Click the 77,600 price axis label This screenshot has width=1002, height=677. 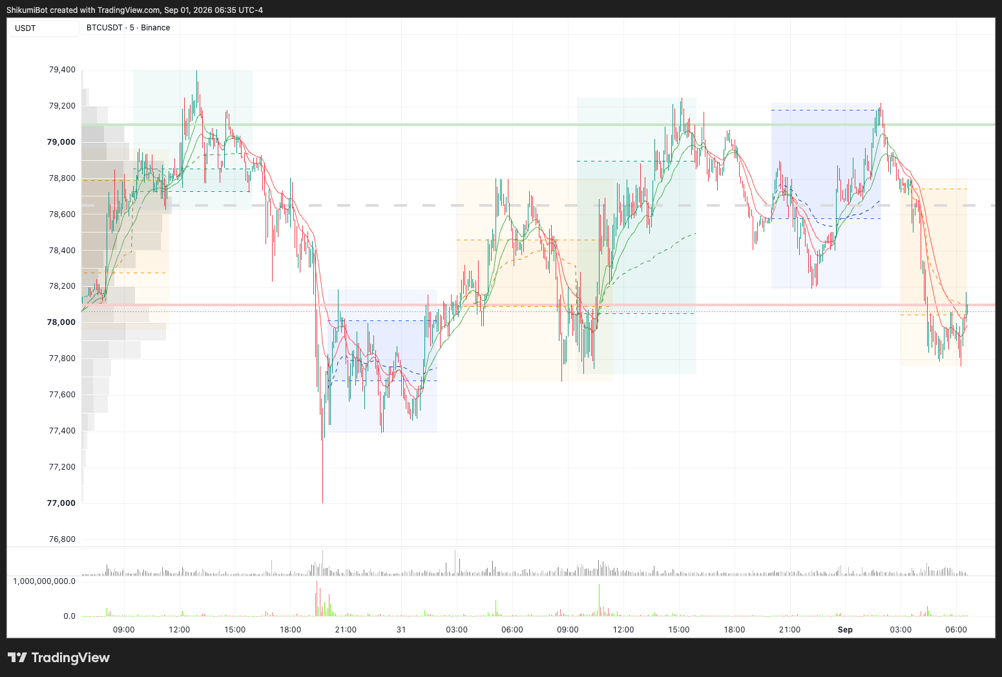[x=62, y=395]
